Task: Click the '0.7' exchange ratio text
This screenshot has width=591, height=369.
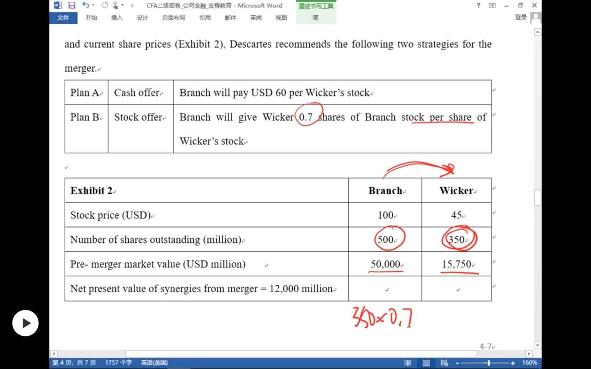Action: [x=306, y=117]
